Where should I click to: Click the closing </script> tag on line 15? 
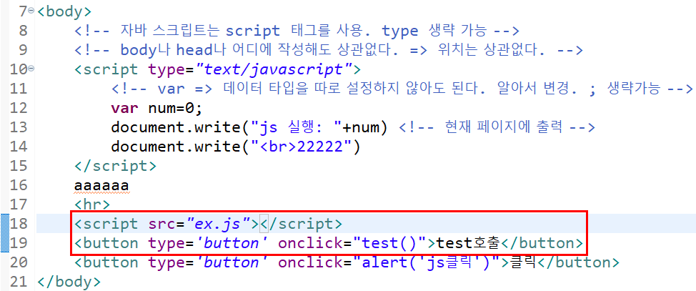point(116,167)
